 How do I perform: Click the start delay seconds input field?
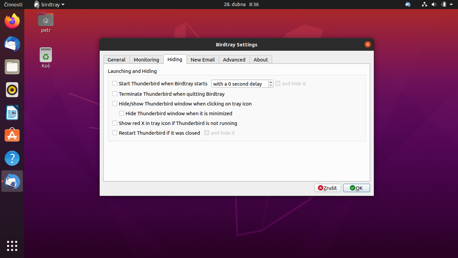(240, 84)
